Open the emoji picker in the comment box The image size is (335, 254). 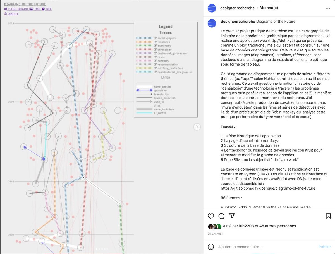[211, 247]
